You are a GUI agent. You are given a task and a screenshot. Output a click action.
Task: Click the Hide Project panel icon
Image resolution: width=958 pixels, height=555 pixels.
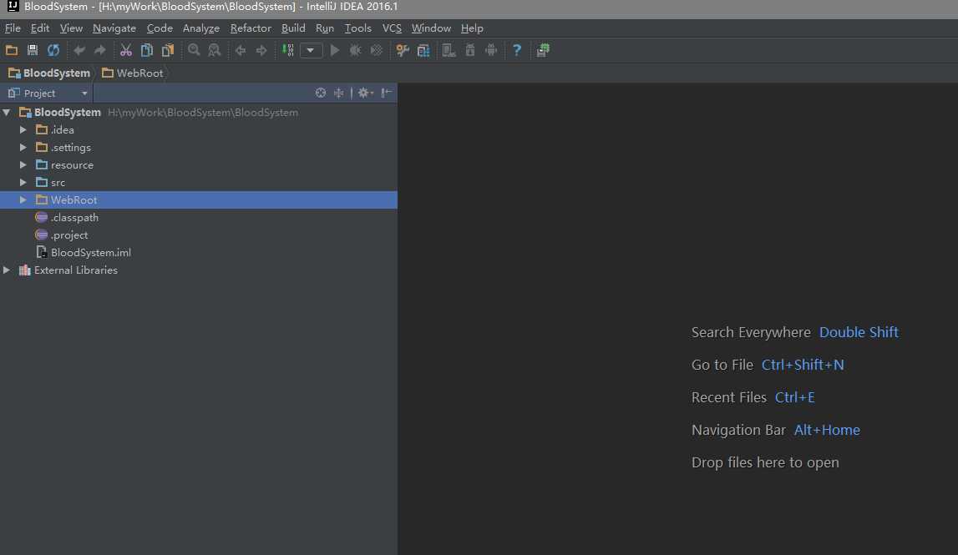(386, 93)
